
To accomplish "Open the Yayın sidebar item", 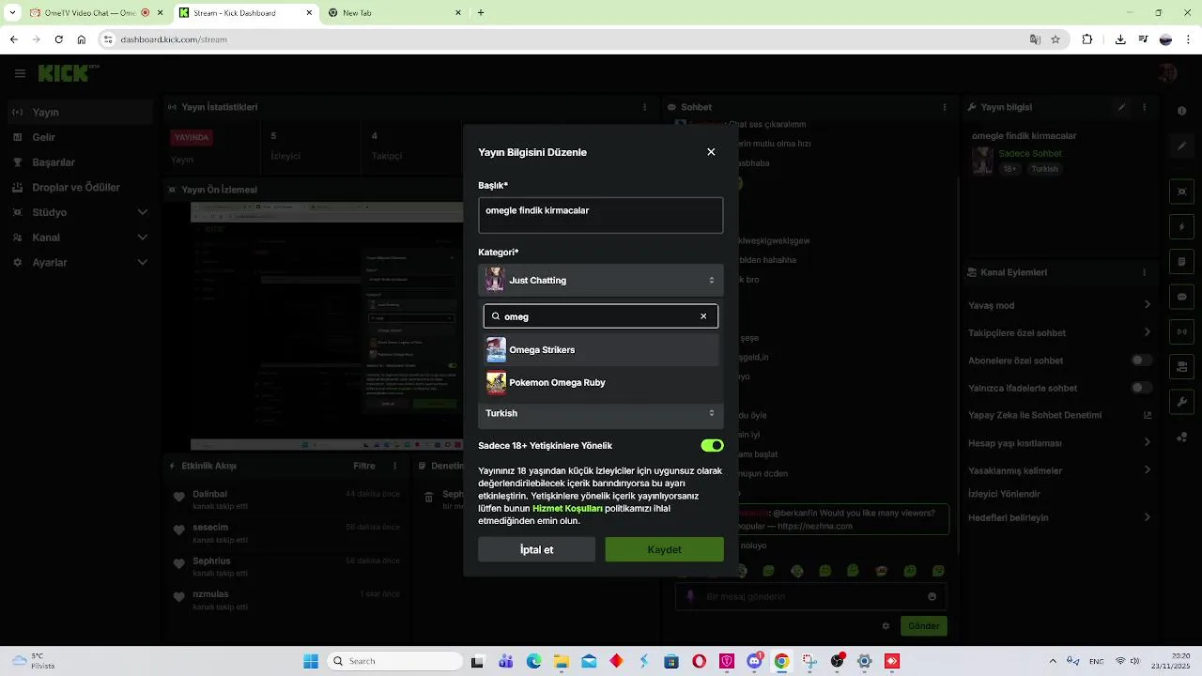I will 79,112.
